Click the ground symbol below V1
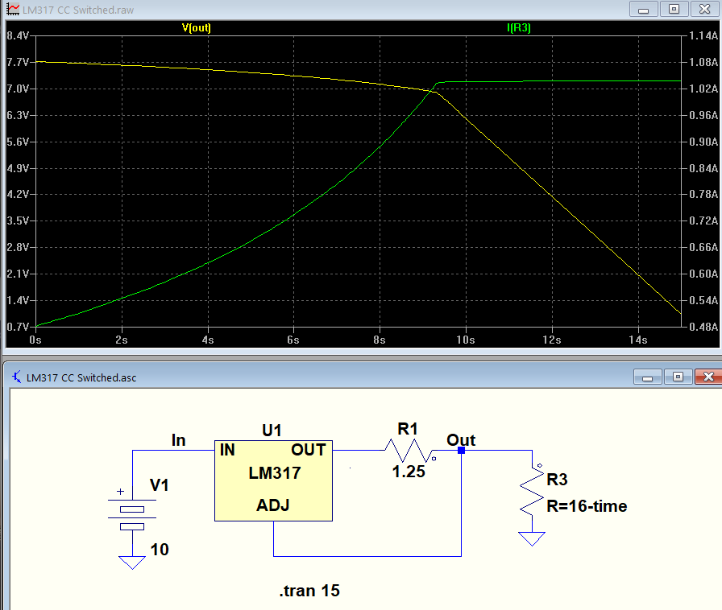 (x=132, y=563)
